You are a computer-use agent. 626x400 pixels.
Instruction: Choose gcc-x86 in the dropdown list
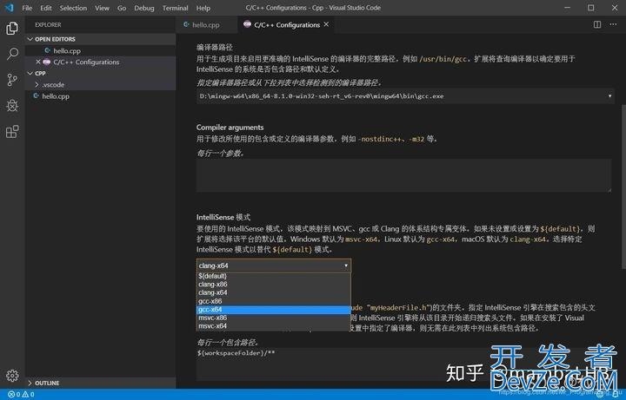click(x=274, y=301)
